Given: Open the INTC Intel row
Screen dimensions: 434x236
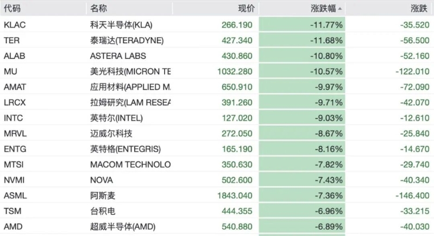Looking at the screenshot, I should tap(217, 118).
